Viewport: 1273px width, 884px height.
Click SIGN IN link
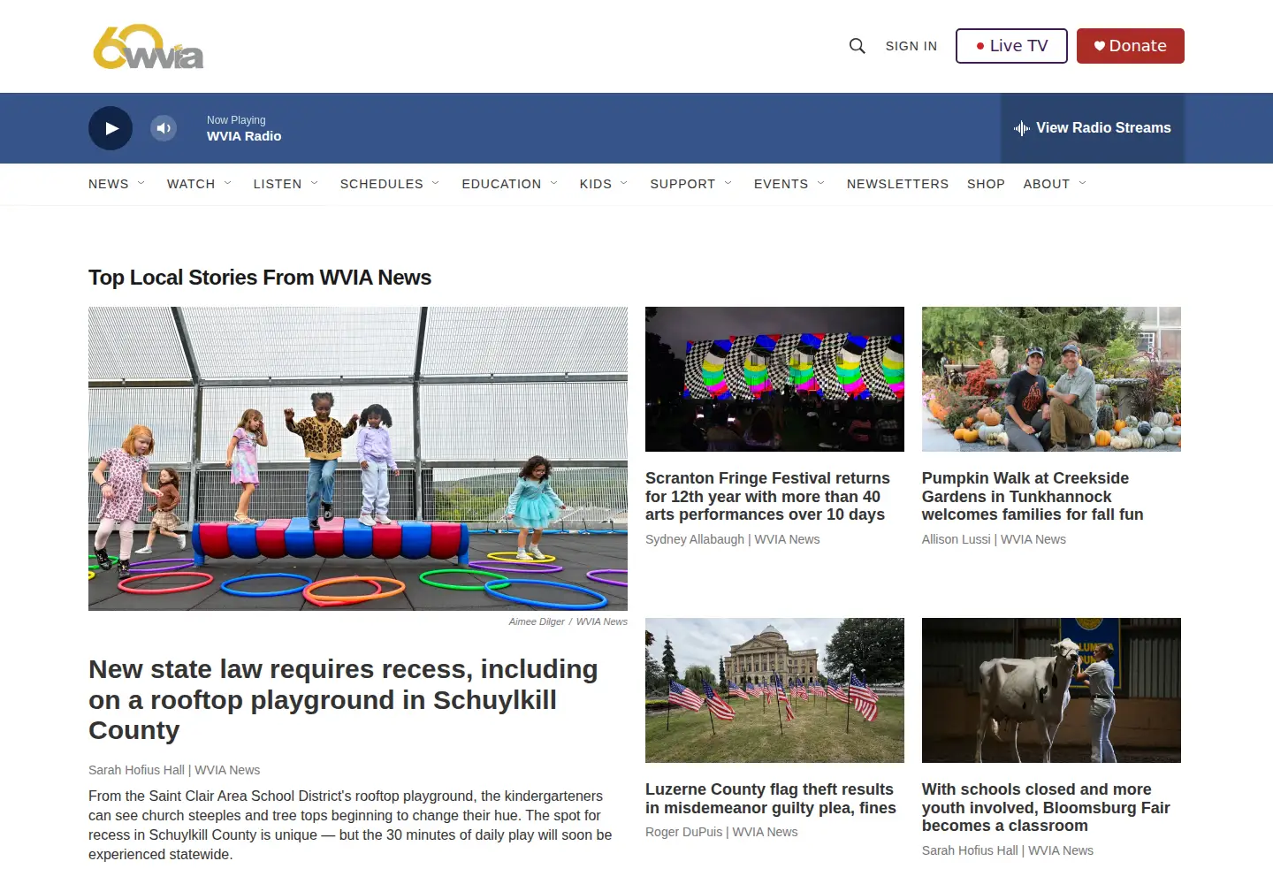911,46
